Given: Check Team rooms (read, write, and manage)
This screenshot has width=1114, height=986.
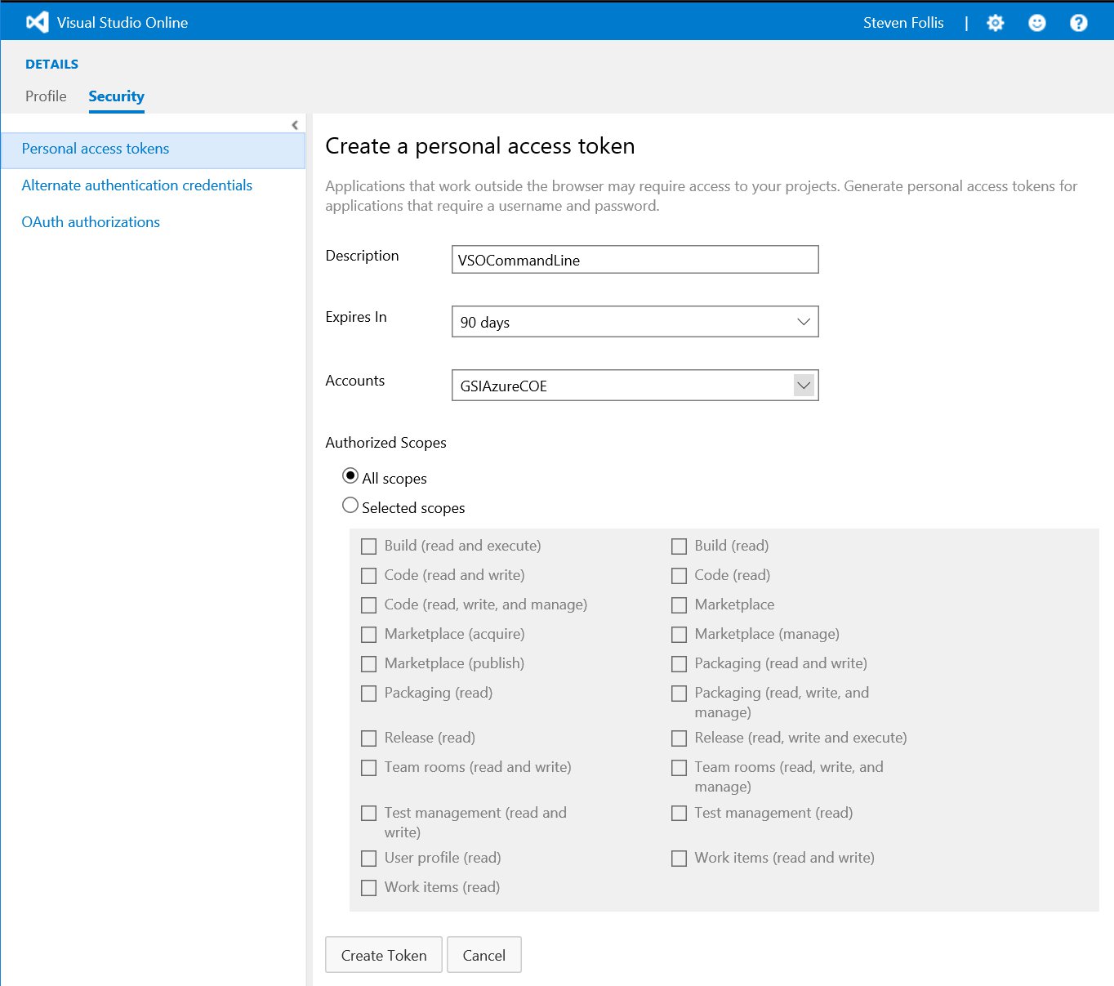Looking at the screenshot, I should tap(679, 768).
